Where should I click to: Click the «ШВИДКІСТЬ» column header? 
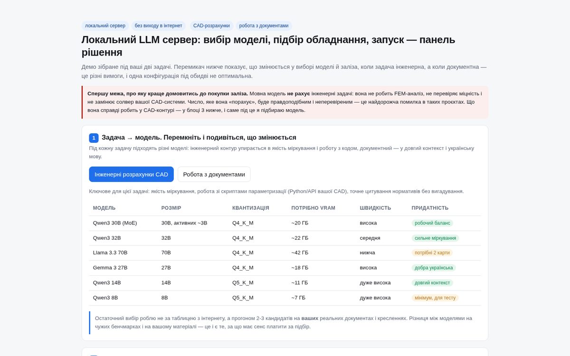pos(376,208)
